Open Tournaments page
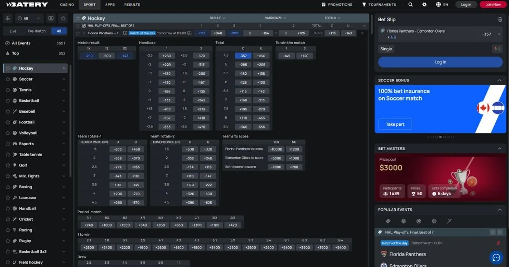Image resolution: width=509 pixels, height=267 pixels. [x=379, y=5]
